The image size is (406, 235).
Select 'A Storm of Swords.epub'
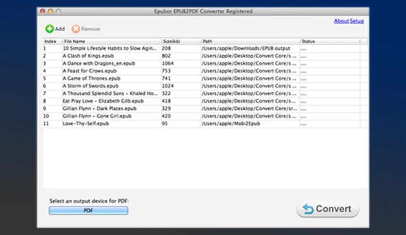pyautogui.click(x=90, y=86)
